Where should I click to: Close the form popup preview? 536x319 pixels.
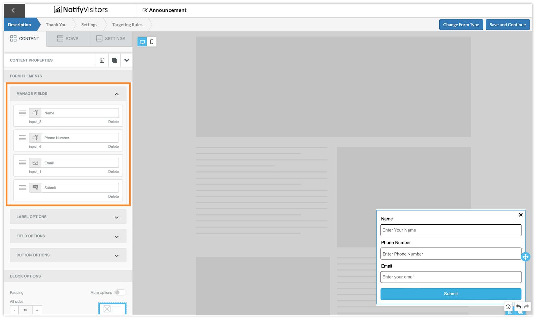[x=521, y=215]
